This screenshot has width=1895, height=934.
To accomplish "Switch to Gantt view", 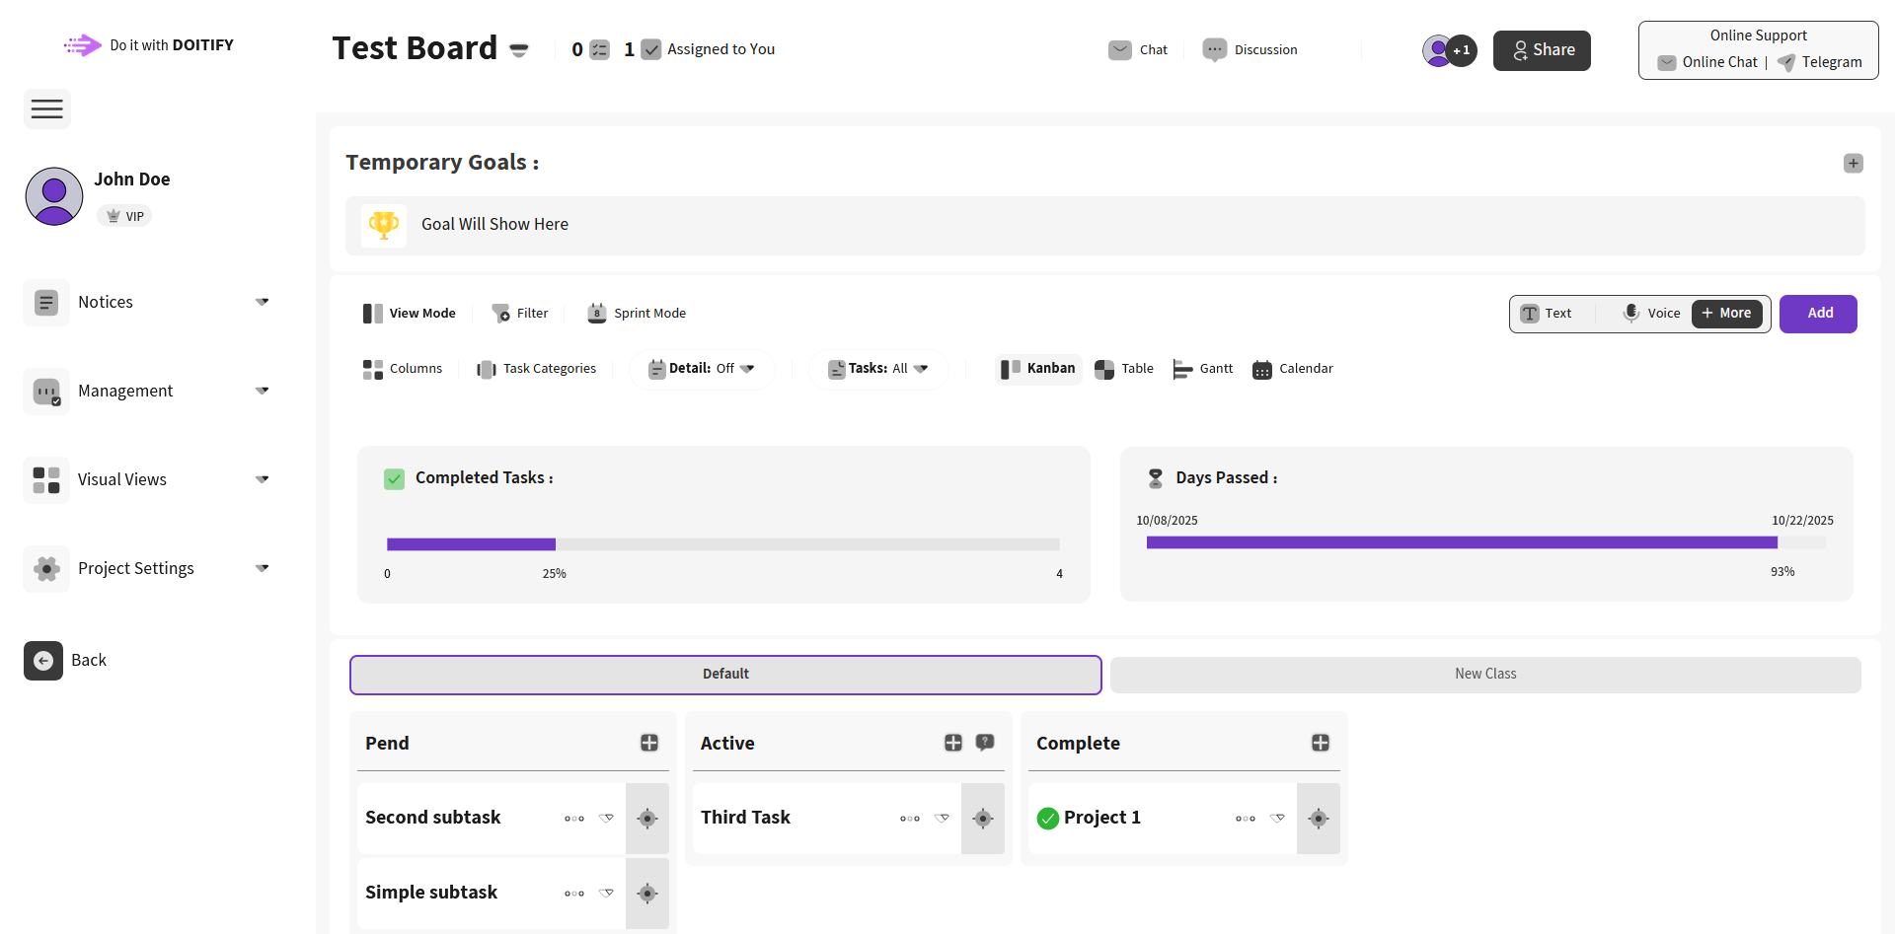I will [x=1203, y=369].
